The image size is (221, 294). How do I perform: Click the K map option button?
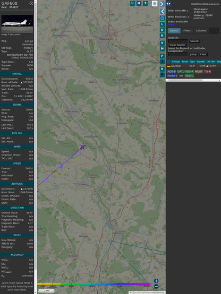tap(162, 36)
